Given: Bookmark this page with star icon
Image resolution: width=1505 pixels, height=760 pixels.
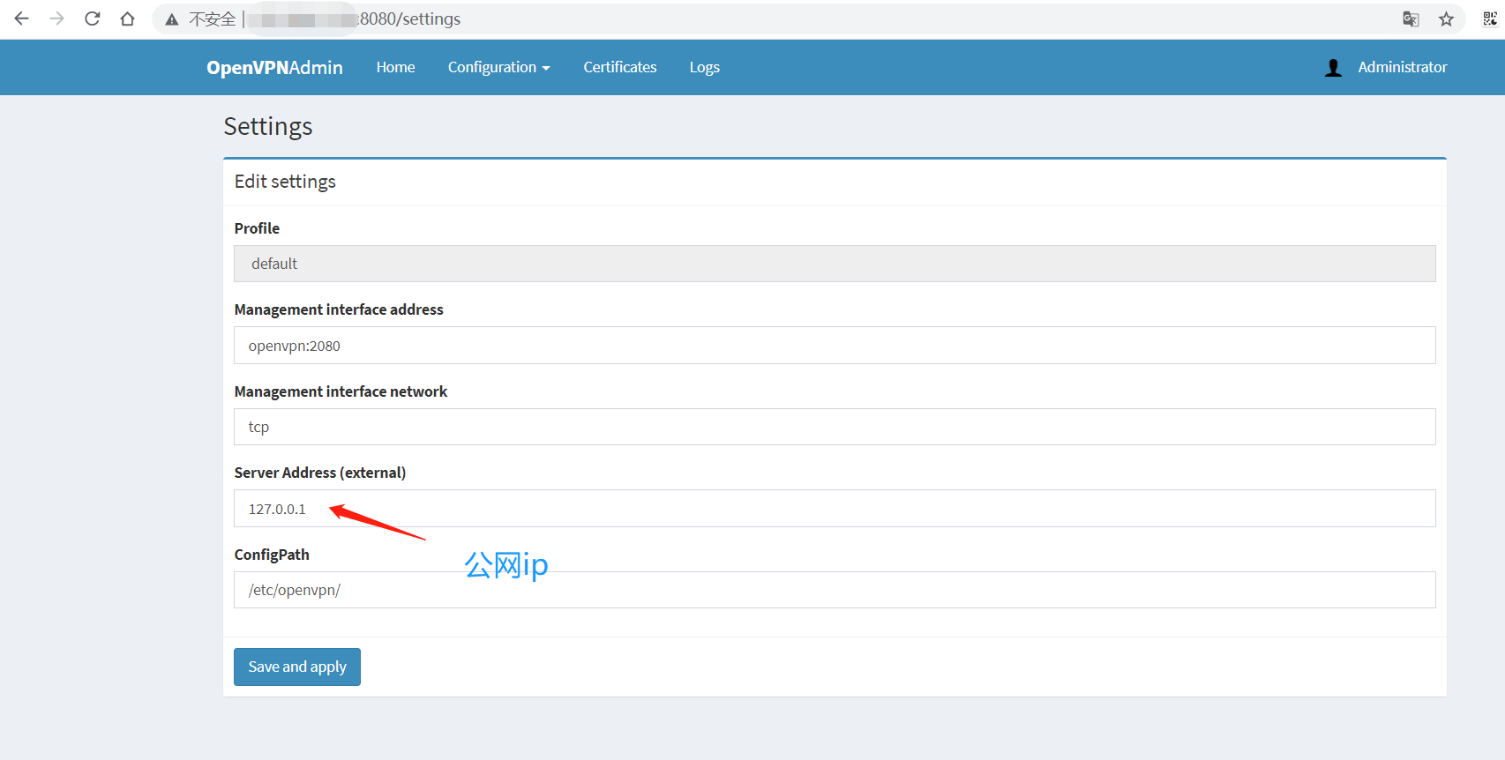Looking at the screenshot, I should click(x=1446, y=19).
